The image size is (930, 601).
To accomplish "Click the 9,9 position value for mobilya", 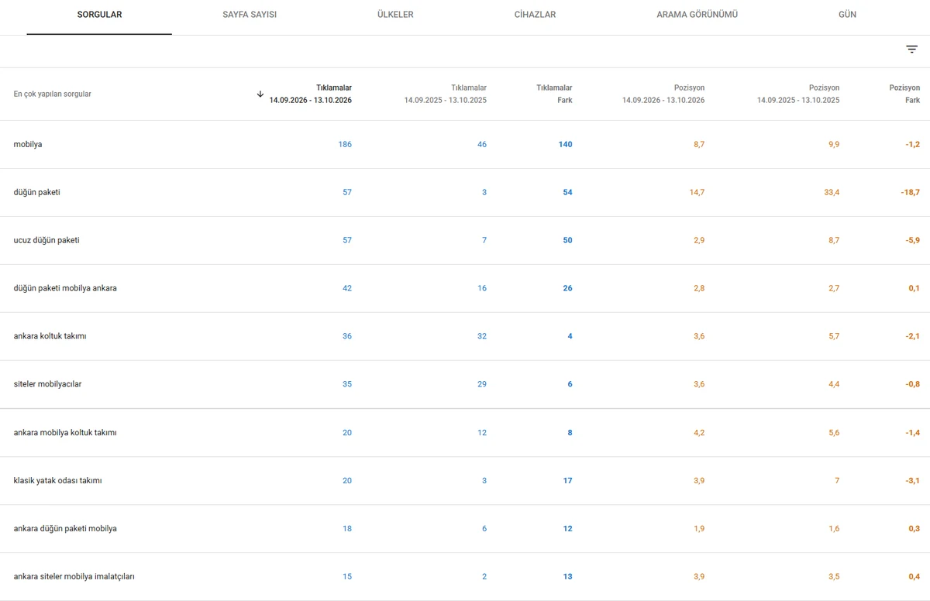I will coord(834,144).
